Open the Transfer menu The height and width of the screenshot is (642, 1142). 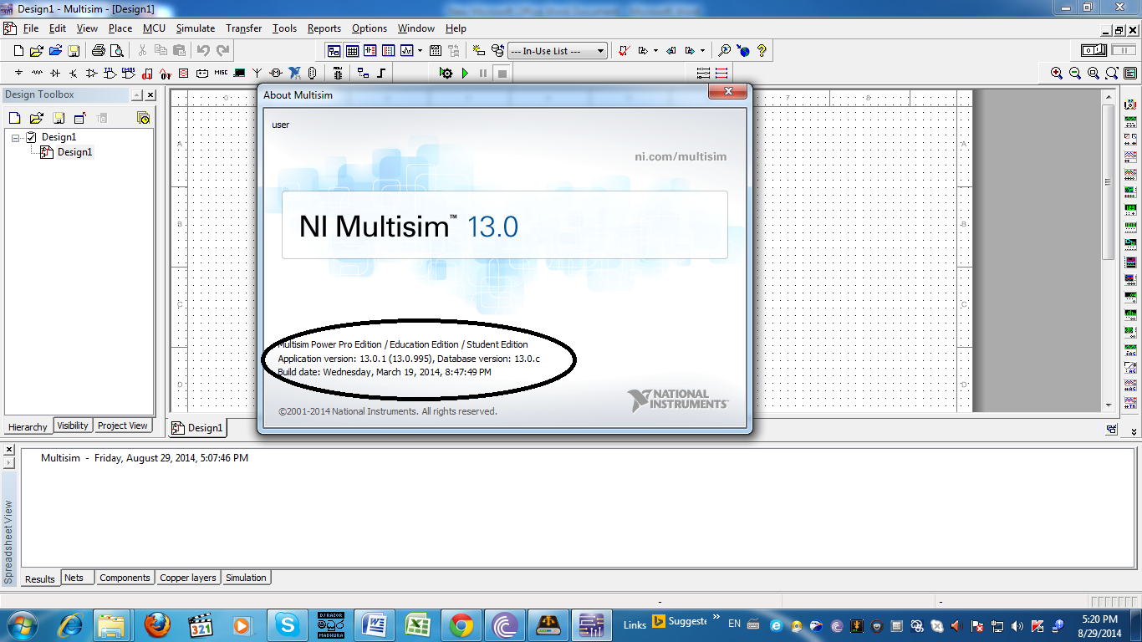pyautogui.click(x=243, y=28)
